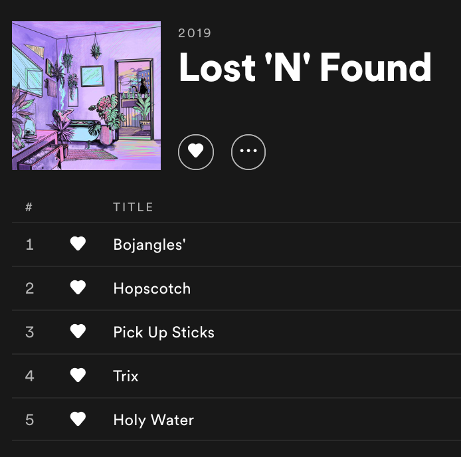Open the Lost 'N' Found cover art
The height and width of the screenshot is (457, 461).
pyautogui.click(x=86, y=96)
